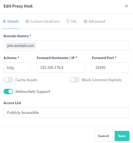Click the lightning bolt Details icon
This screenshot has height=143, width=133.
[4, 21]
